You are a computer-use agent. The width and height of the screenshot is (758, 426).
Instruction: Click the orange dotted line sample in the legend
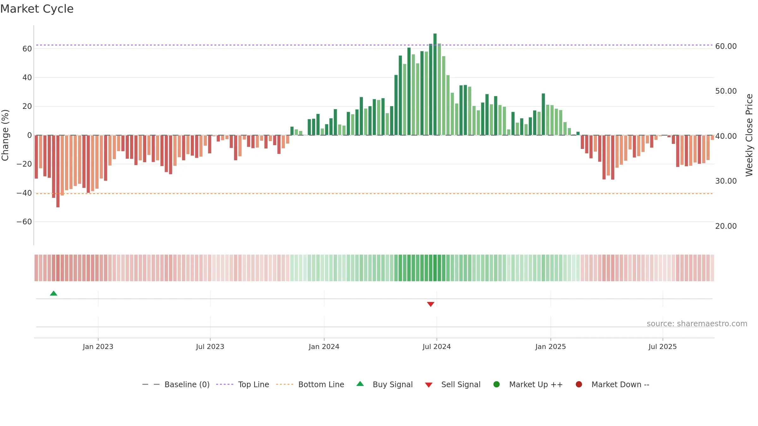tap(285, 384)
